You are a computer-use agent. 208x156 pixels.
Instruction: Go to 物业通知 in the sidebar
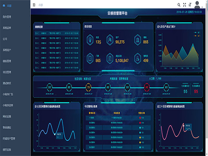point(7,128)
